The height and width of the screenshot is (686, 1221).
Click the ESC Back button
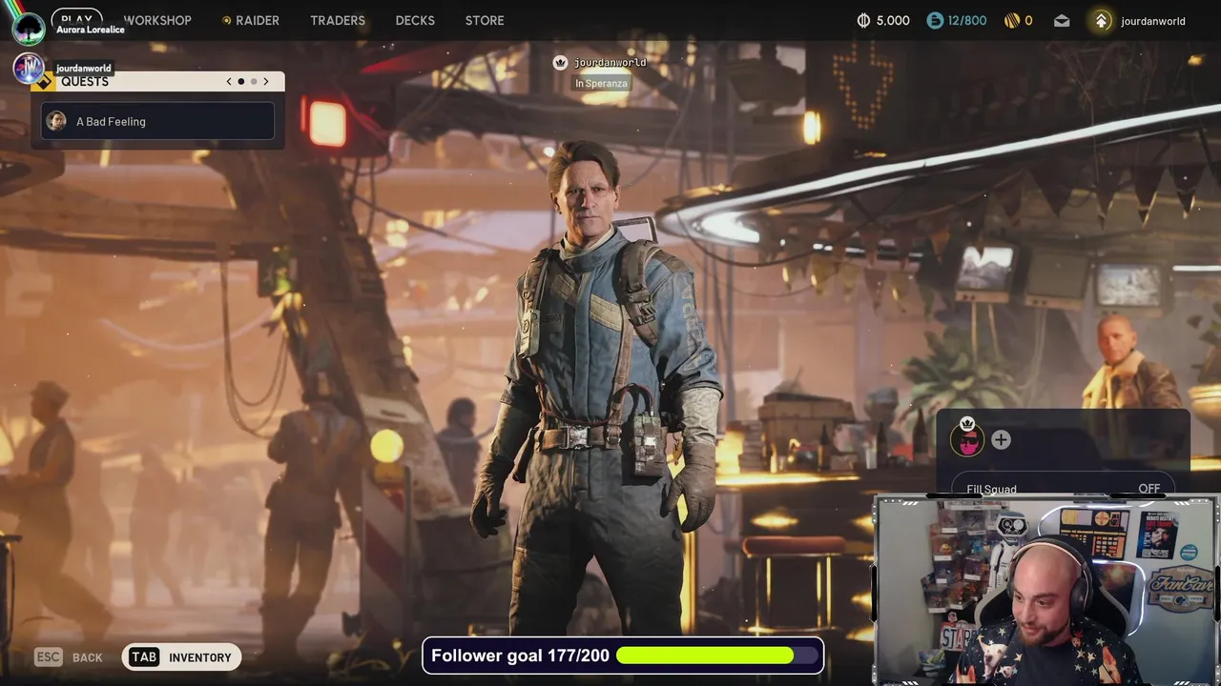(69, 657)
